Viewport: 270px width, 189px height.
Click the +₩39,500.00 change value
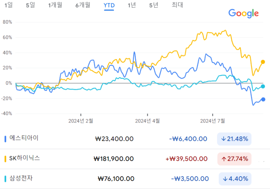click(x=186, y=159)
